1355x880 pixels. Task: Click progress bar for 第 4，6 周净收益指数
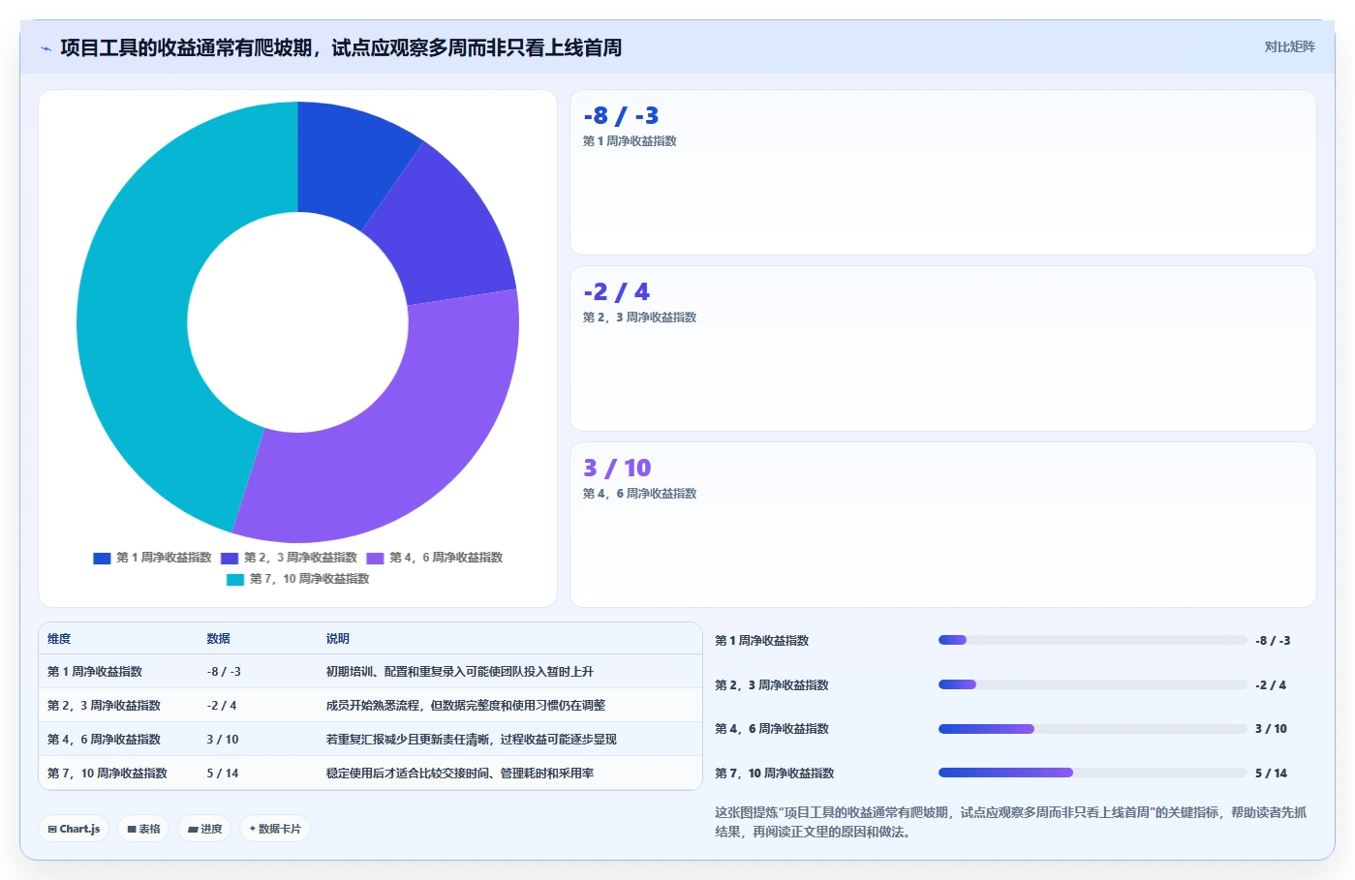tap(1093, 729)
